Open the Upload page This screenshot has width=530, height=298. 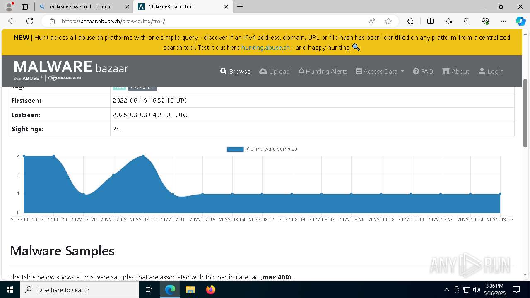click(275, 71)
